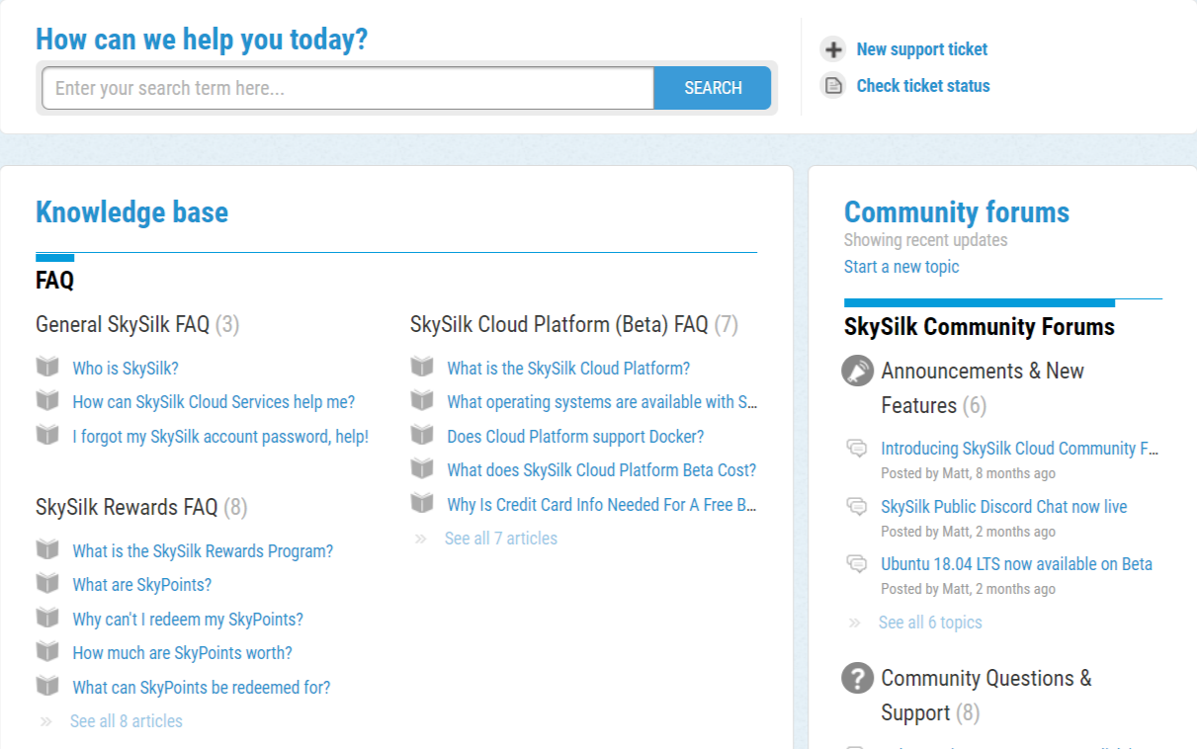This screenshot has width=1197, height=749.
Task: Open the credit card info FAQ article
Action: click(x=601, y=504)
